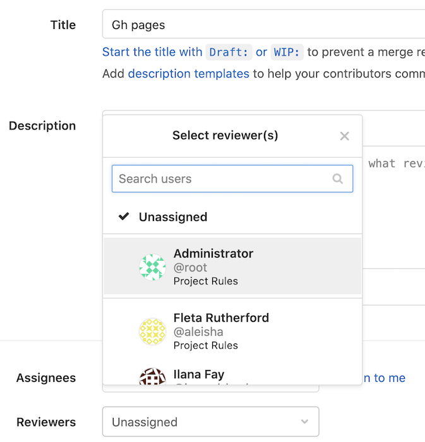Close the Select reviewer(s) popup
This screenshot has width=425, height=442.
pos(344,136)
